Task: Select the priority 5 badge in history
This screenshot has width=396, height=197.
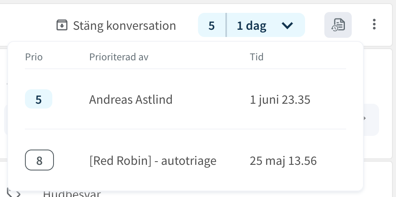Action: coord(39,99)
